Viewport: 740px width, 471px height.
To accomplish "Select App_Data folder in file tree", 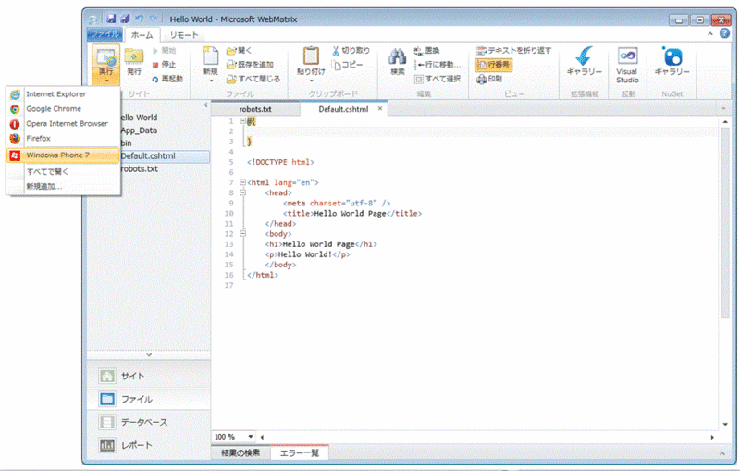I will [x=139, y=130].
